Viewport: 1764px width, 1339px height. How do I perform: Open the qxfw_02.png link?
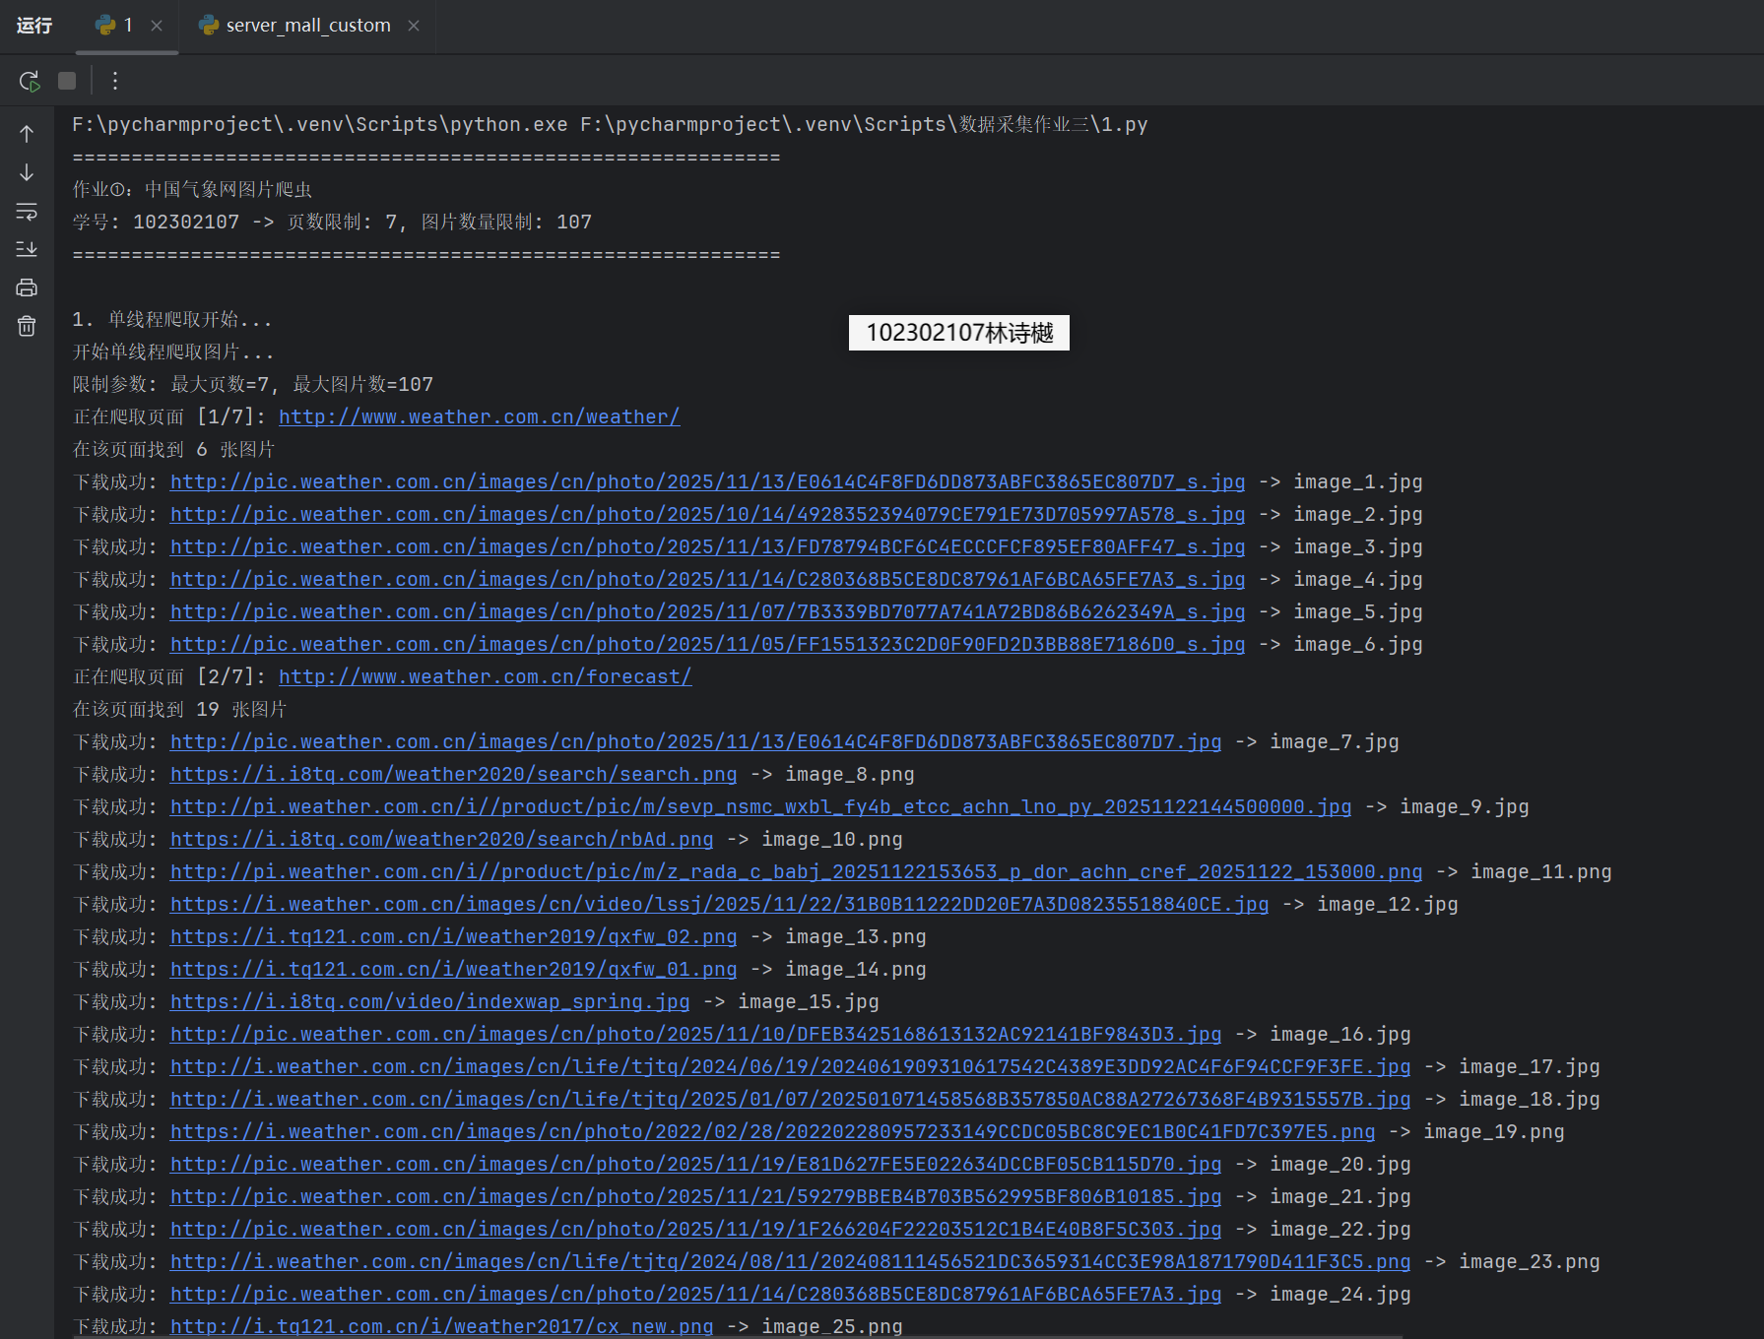pyautogui.click(x=453, y=937)
